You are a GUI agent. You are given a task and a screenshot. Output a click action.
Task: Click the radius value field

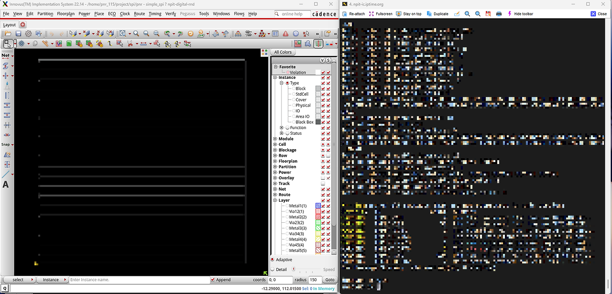[315, 280]
